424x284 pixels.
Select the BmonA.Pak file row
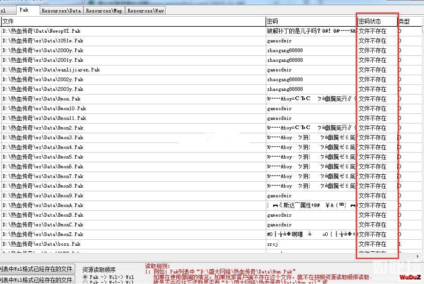(x=43, y=205)
